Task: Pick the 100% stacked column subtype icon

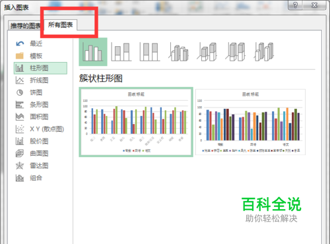Action: (150, 52)
